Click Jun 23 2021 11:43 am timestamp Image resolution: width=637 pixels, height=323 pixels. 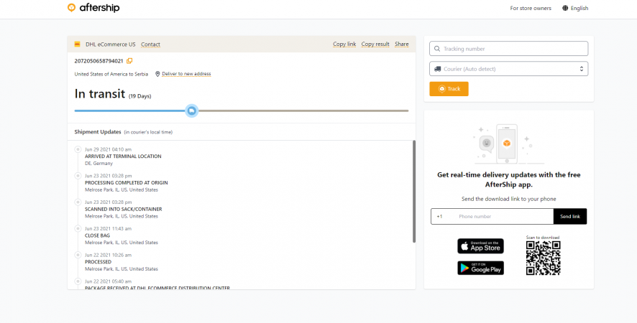[x=108, y=228]
